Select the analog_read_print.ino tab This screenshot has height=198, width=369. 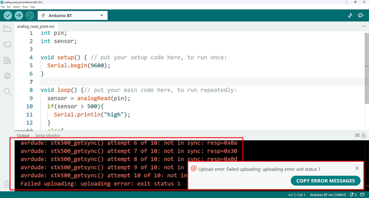(x=35, y=26)
